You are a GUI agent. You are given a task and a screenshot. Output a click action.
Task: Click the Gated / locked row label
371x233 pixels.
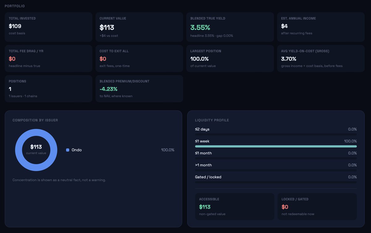tap(208, 177)
